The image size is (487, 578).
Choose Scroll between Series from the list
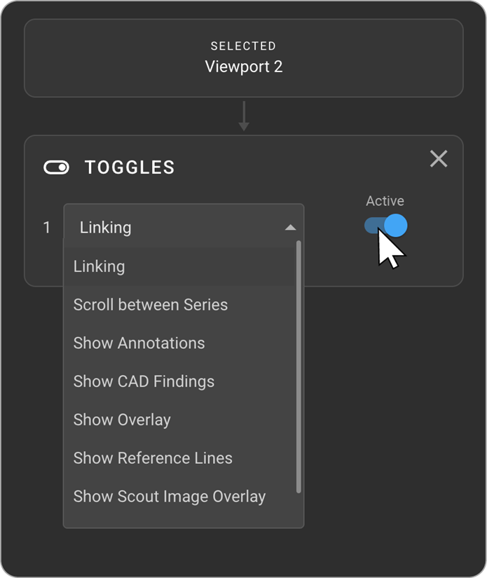click(150, 305)
